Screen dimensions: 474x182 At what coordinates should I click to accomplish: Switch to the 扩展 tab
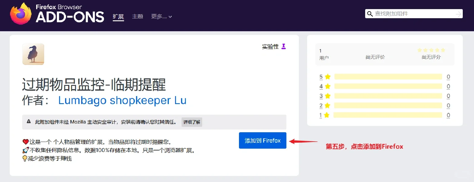coord(118,17)
